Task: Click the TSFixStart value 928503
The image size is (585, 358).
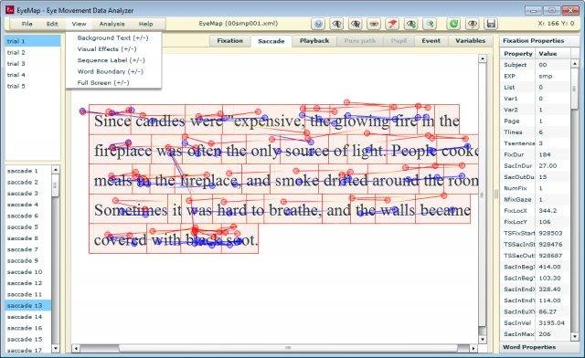Action: click(x=550, y=233)
